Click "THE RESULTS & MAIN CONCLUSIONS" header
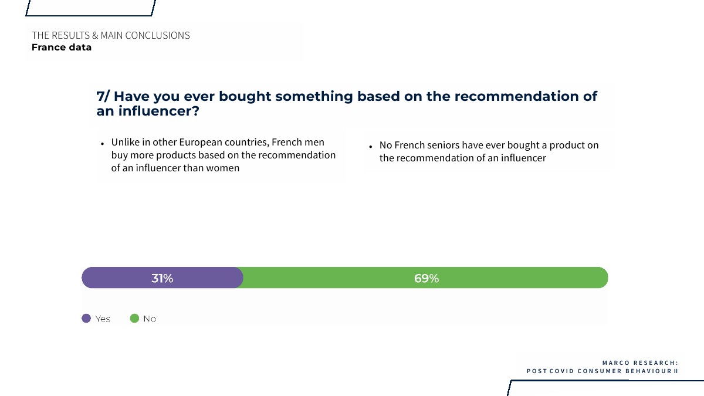This screenshot has height=396, width=704. (111, 35)
